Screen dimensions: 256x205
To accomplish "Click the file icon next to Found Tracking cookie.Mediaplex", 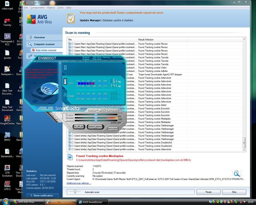I will pyautogui.click(x=70, y=157).
